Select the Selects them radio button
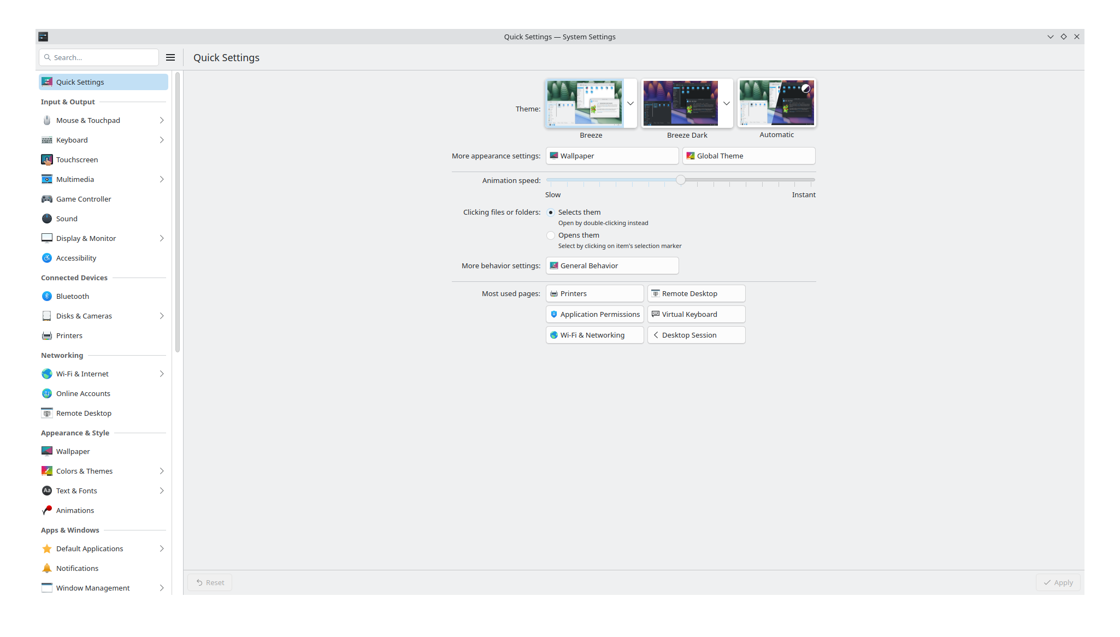 point(551,213)
